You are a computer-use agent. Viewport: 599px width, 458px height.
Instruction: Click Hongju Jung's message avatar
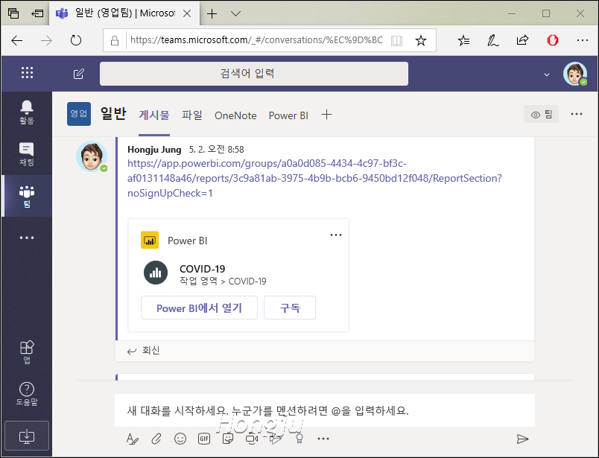point(92,156)
